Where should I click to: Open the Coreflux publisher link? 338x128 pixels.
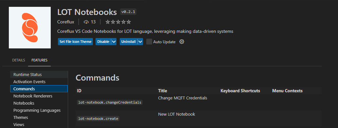click(66, 22)
